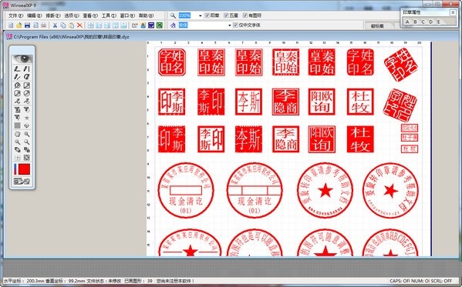Click bottom wide icon of tool palette

coord(22,181)
